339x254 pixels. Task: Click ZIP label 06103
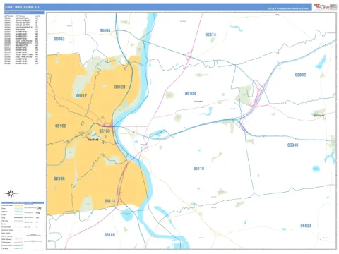[105, 131]
